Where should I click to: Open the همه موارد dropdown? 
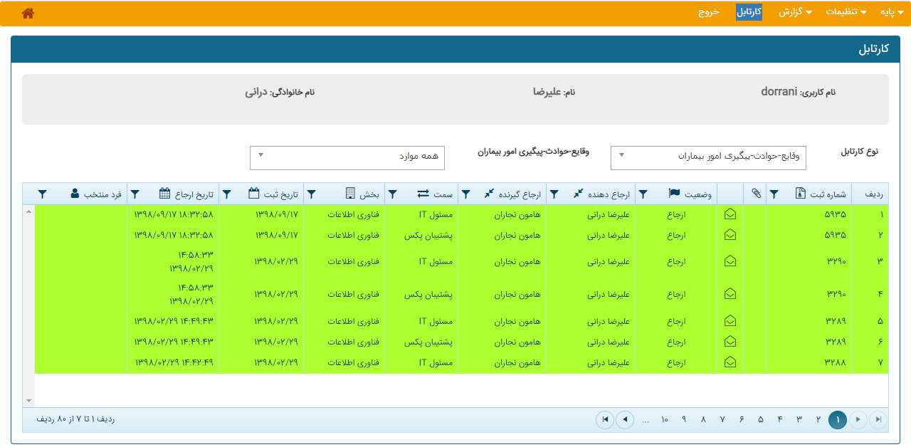[x=347, y=158]
